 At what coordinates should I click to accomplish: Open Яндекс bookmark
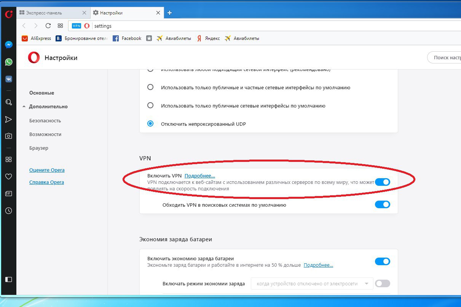[x=208, y=38]
